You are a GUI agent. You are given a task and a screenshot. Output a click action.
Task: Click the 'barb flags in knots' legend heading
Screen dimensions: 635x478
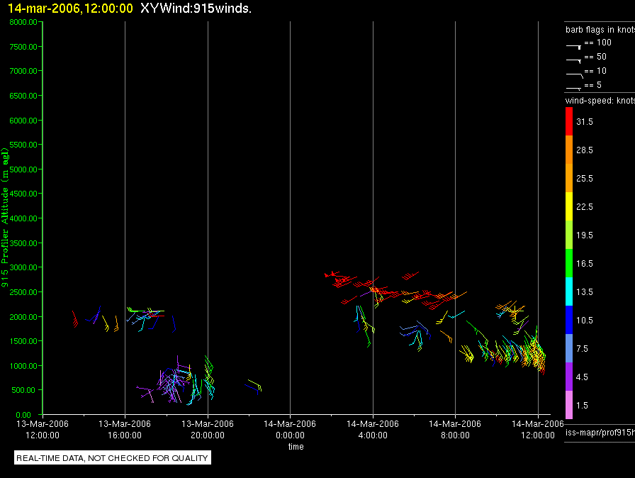click(600, 30)
